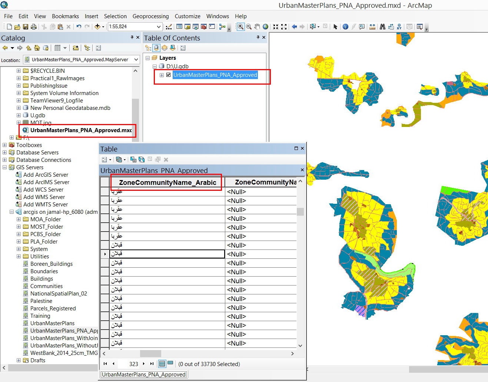Collapse the GIS Servers node
This screenshot has height=382, width=488.
tap(4, 167)
